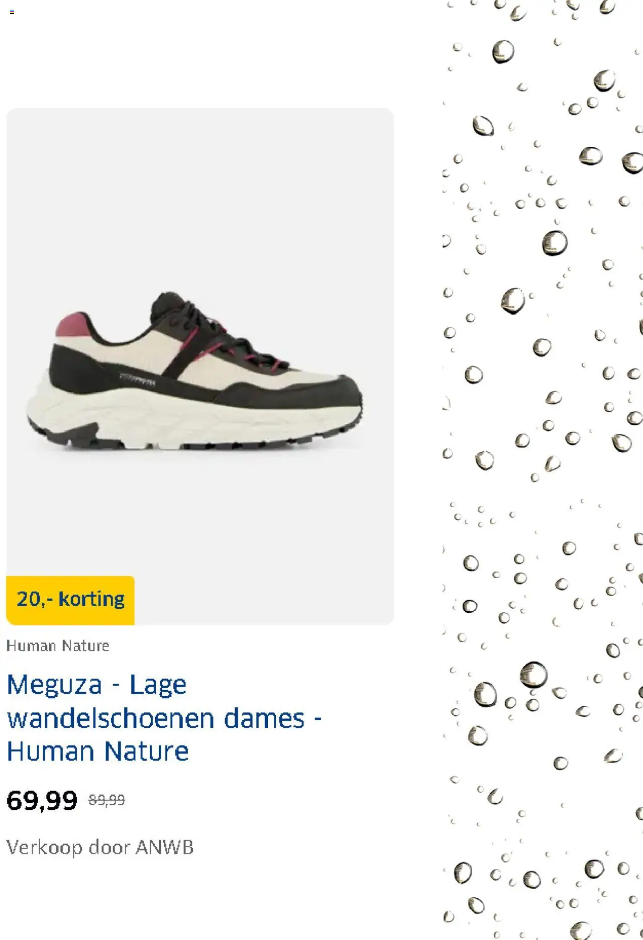The height and width of the screenshot is (940, 643).
Task: Click grey card area beside korting badge
Action: point(264,600)
